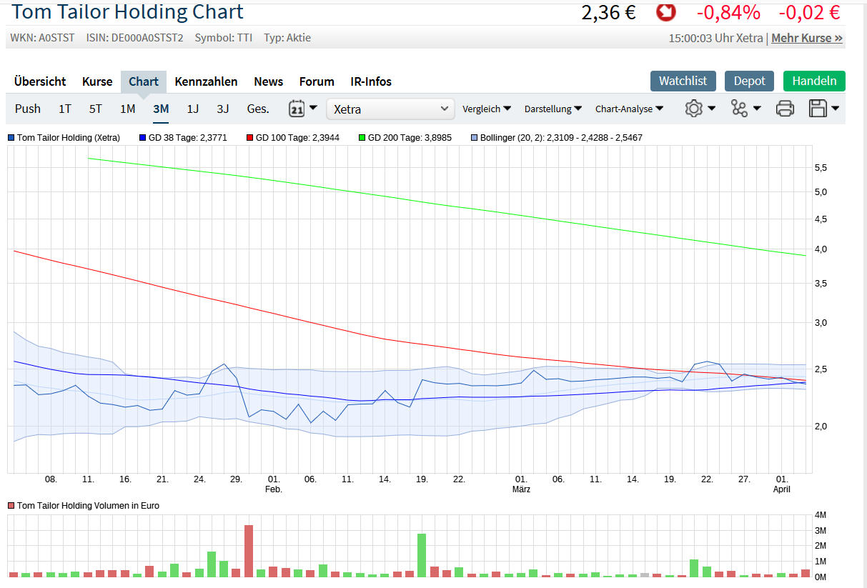This screenshot has width=867, height=588.
Task: Select the 3J timeframe
Action: coord(223,109)
